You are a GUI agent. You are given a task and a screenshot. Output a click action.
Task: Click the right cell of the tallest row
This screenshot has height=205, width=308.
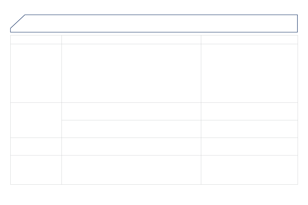tap(249, 73)
